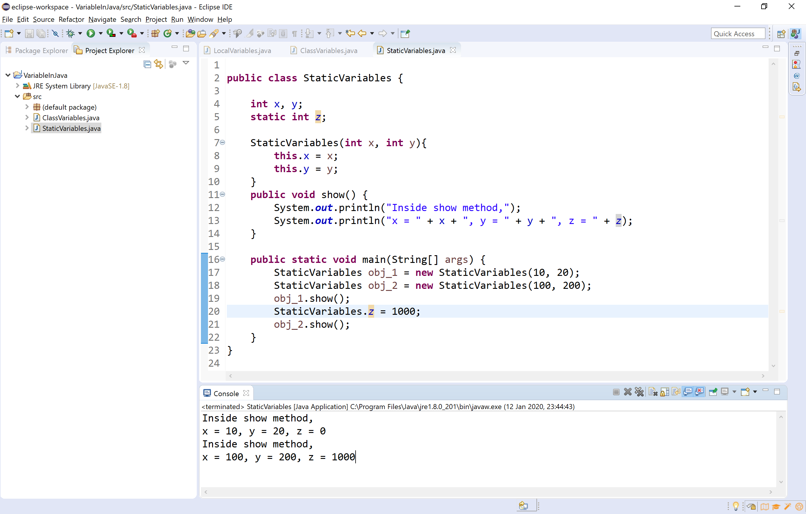Open the Refactor menu

(71, 19)
